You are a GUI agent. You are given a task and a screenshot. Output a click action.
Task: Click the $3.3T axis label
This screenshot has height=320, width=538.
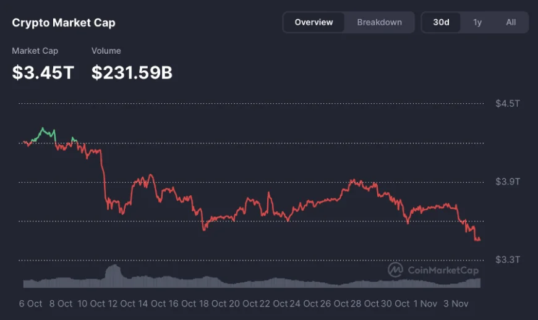coord(507,259)
